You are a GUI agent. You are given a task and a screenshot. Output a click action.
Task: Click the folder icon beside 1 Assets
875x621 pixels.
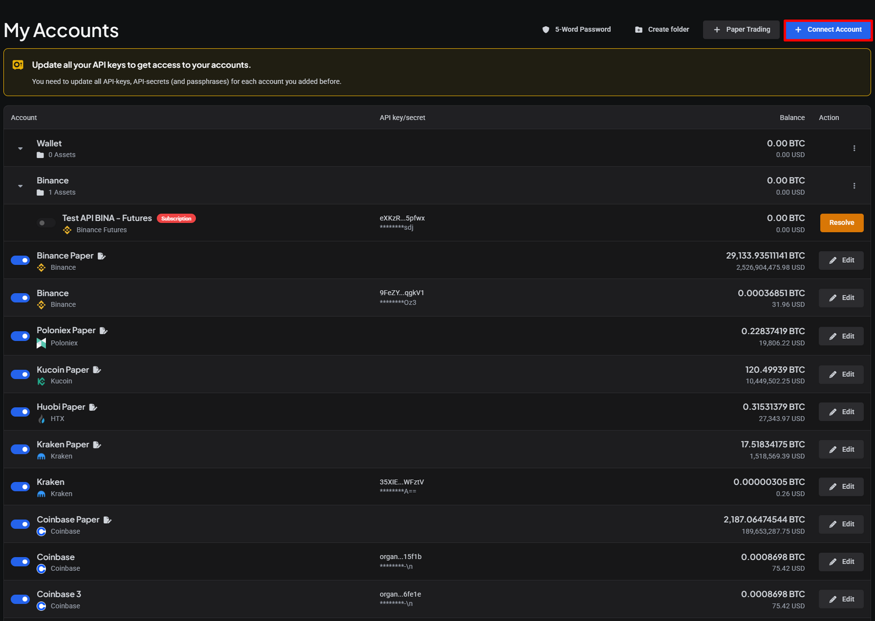[x=40, y=192]
